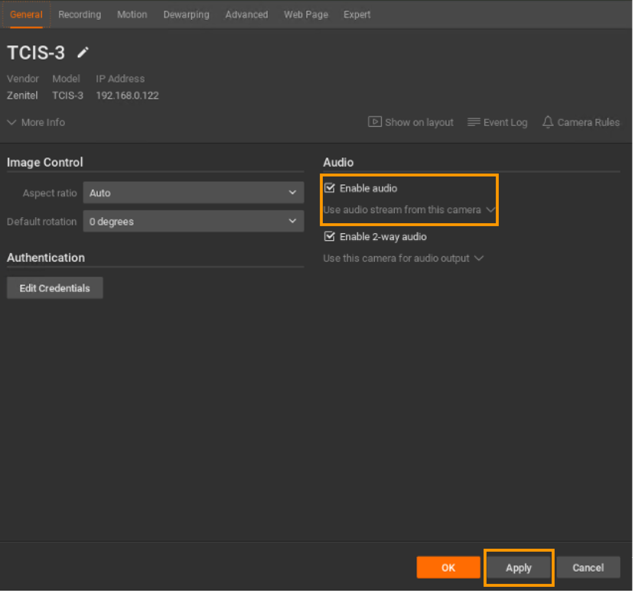Open the Aspect ratio dropdown
Image resolution: width=635 pixels, height=593 pixels.
pyautogui.click(x=193, y=193)
